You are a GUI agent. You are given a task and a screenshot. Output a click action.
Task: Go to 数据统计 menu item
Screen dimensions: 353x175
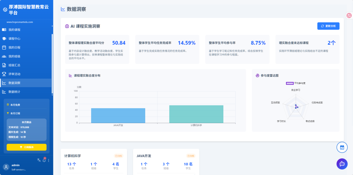26,92
